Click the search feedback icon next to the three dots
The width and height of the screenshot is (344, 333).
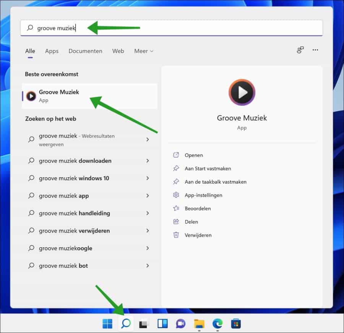click(300, 50)
